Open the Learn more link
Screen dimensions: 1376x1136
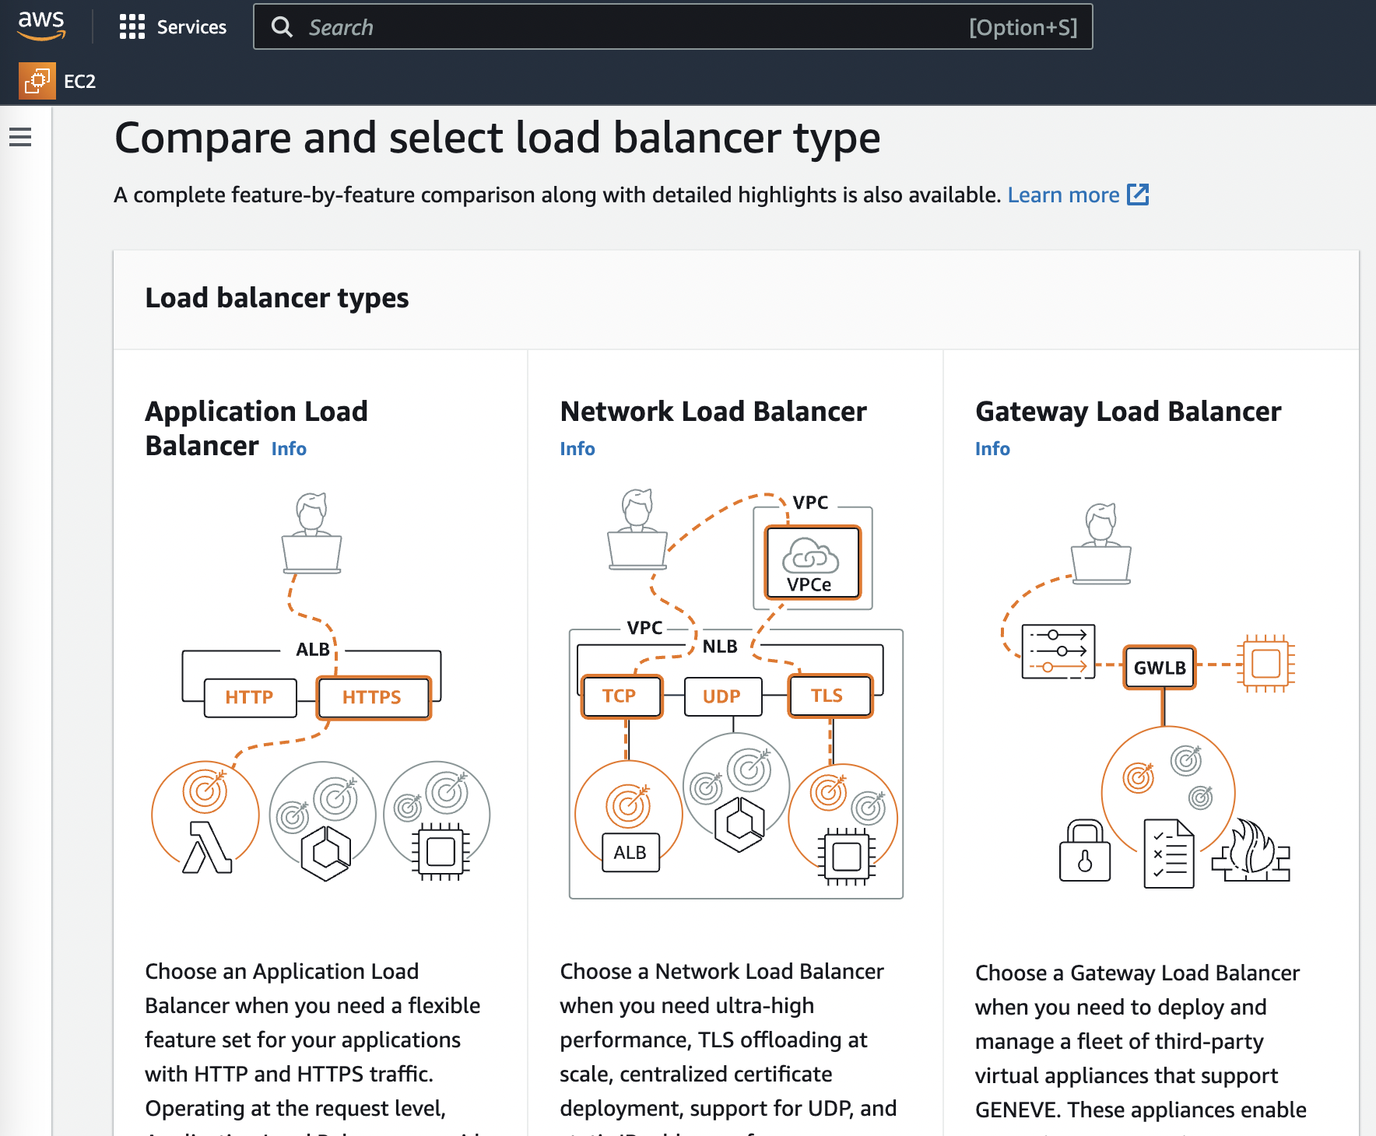[1063, 195]
